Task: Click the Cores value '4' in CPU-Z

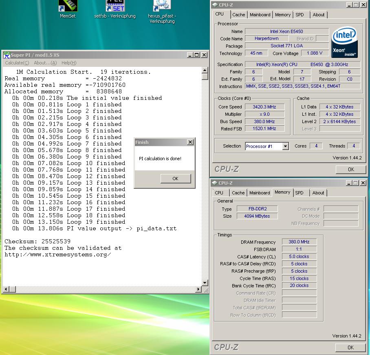Action: tap(317, 146)
